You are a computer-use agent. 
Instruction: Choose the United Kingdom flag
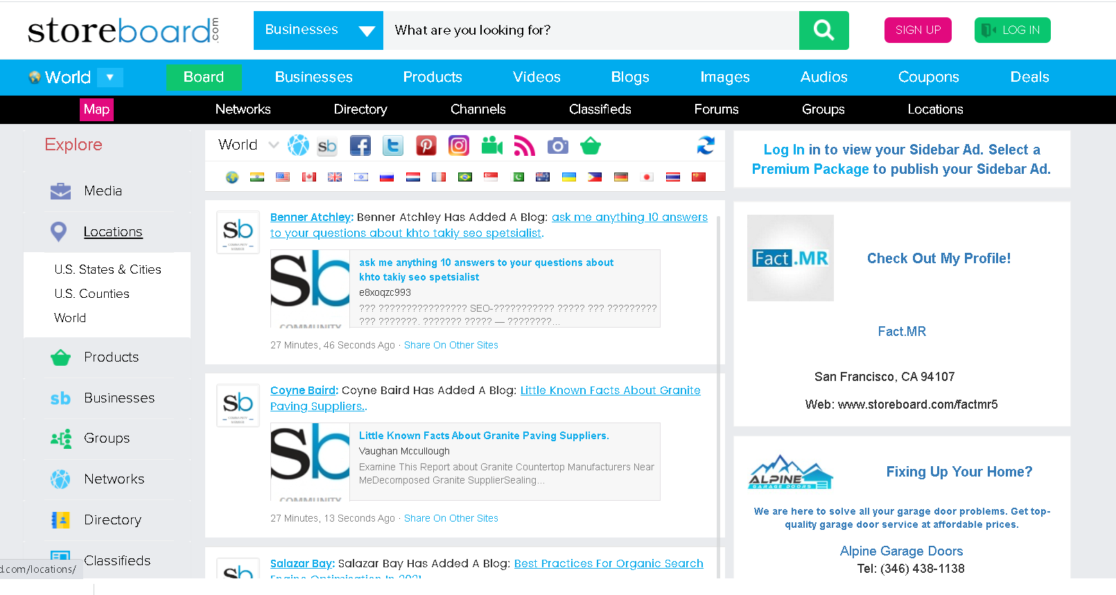pyautogui.click(x=335, y=177)
